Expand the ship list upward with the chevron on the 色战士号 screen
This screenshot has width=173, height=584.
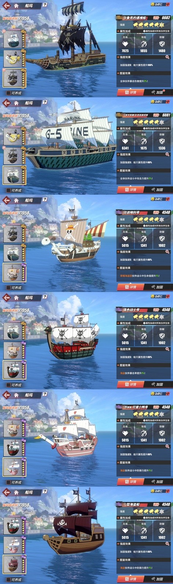click(x=14, y=319)
